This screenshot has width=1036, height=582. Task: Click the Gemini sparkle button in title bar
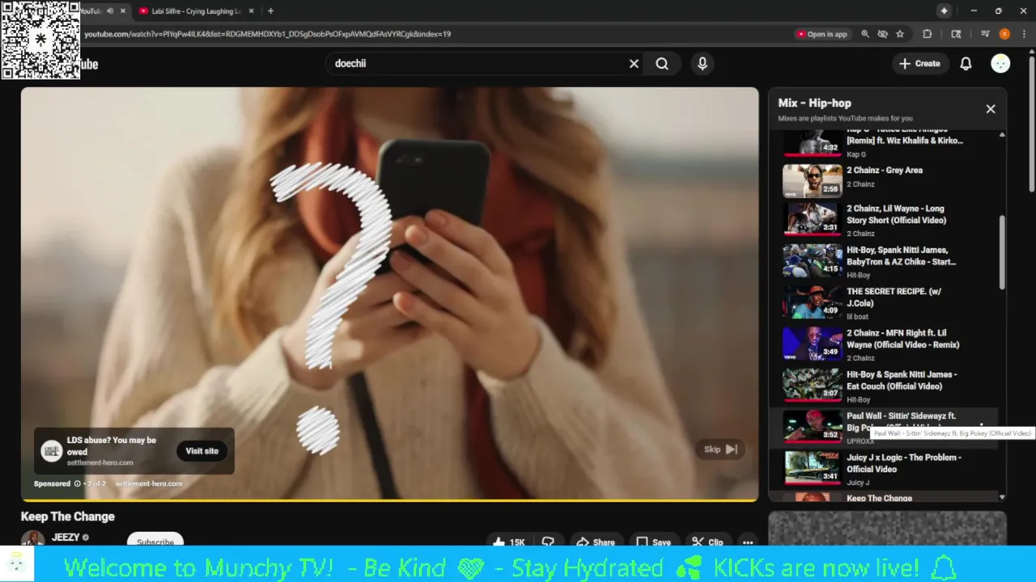(944, 11)
